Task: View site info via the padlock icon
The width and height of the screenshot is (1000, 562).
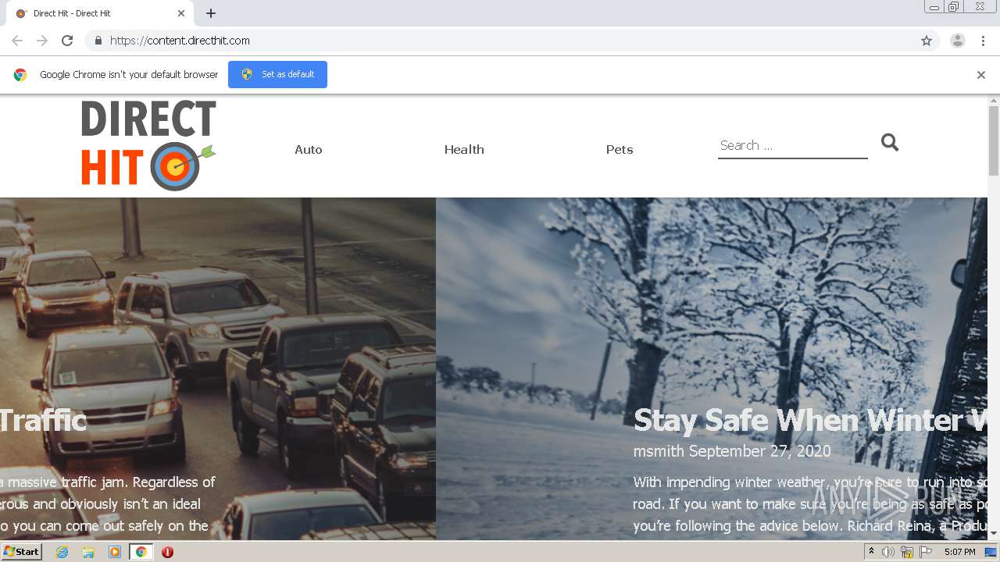Action: pyautogui.click(x=98, y=41)
